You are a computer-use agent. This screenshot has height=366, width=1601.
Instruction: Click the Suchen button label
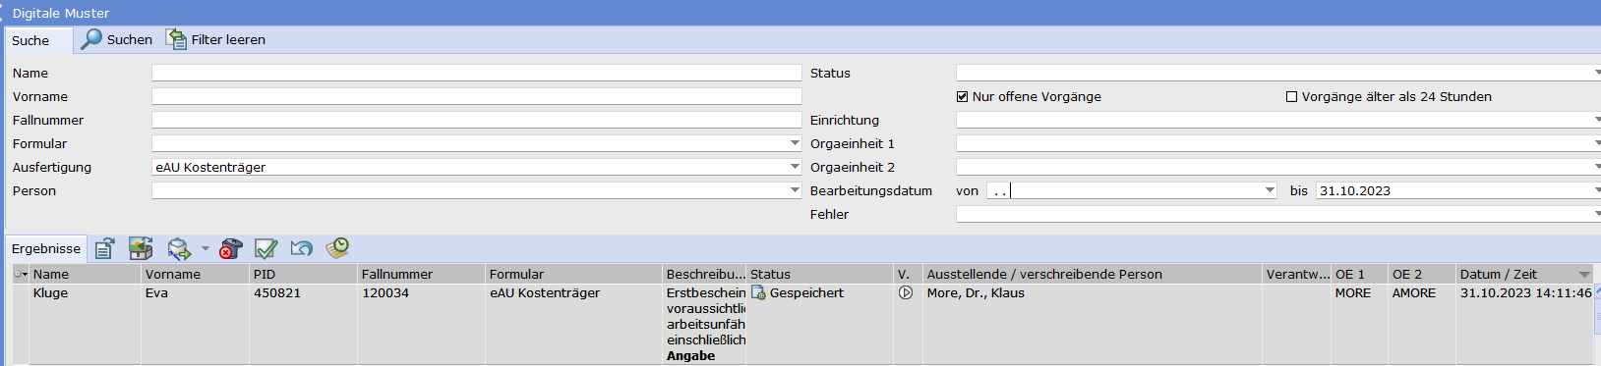130,39
